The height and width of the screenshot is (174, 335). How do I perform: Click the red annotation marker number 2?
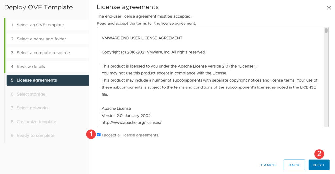319,154
